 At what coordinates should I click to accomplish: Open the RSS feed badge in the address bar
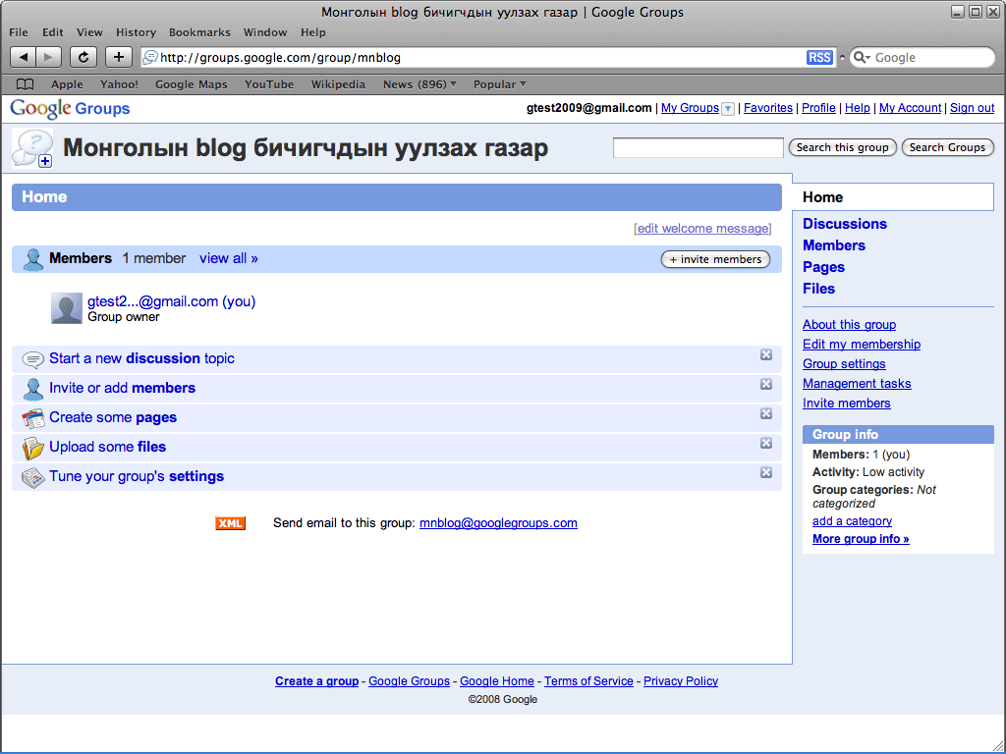coord(819,58)
